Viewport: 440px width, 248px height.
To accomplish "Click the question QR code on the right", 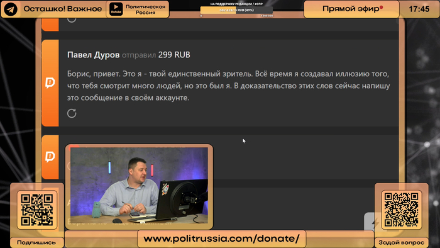I will [x=401, y=210].
